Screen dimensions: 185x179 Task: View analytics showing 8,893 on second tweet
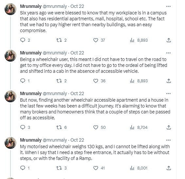tap(139, 81)
